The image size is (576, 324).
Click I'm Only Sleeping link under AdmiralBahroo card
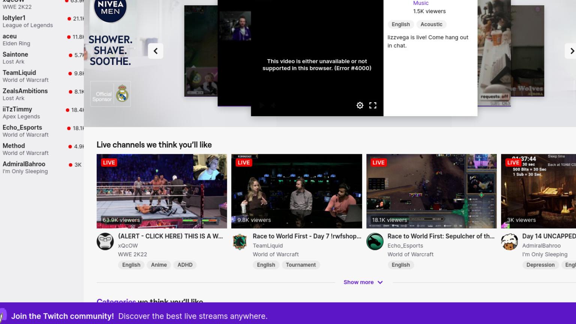point(545,254)
